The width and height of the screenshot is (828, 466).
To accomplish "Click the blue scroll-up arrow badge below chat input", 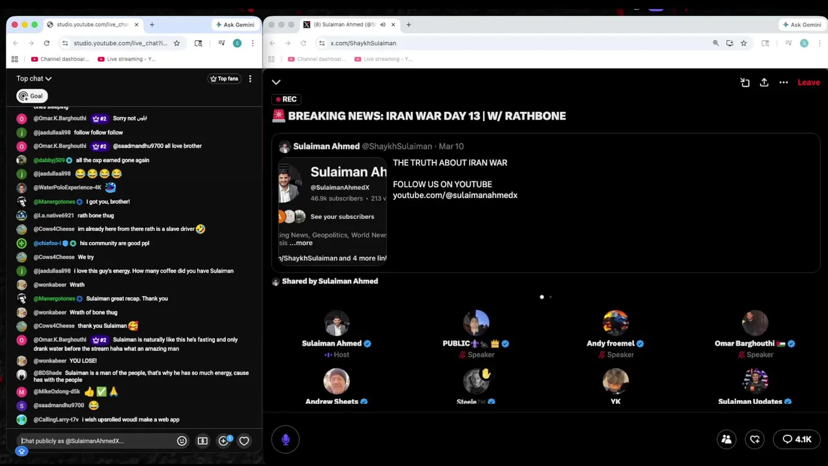I will click(21, 451).
